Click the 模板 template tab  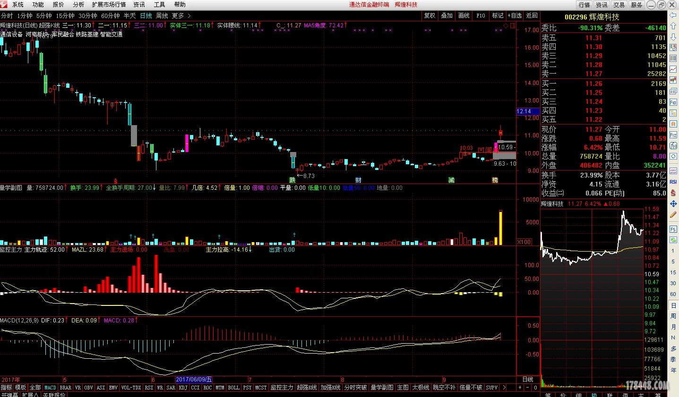pyautogui.click(x=20, y=387)
